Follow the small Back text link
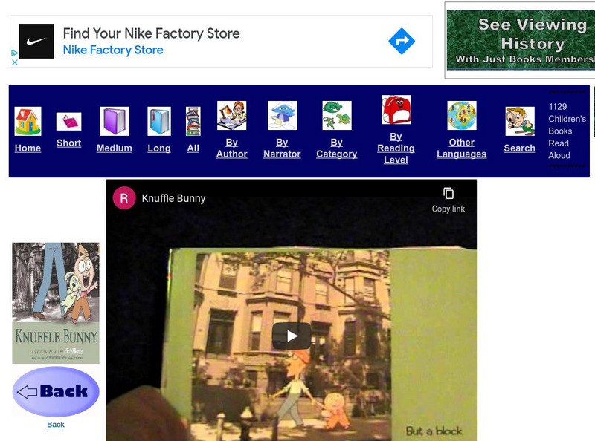 [56, 425]
